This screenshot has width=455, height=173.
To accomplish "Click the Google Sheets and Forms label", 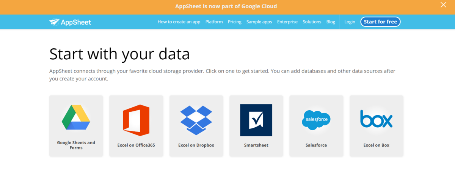I will 76,145.
